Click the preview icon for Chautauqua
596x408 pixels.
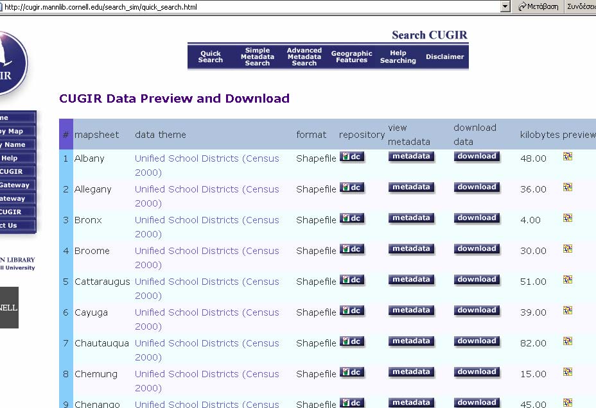tap(568, 341)
